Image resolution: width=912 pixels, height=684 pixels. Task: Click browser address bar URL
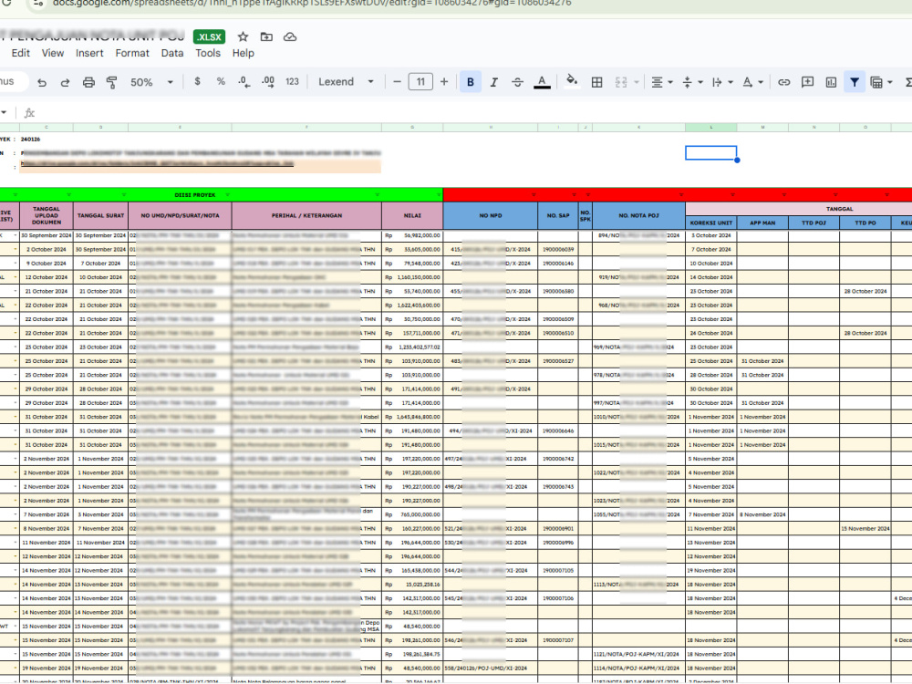coord(312,4)
